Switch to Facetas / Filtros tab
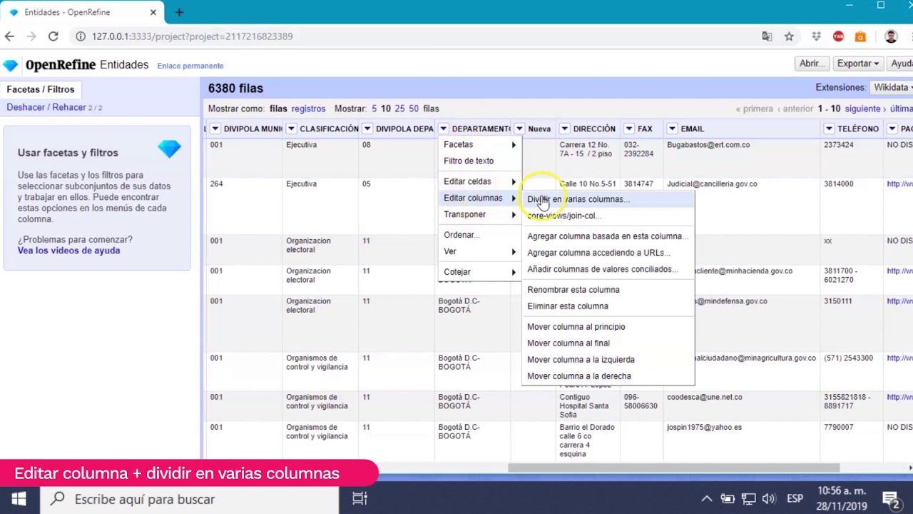The image size is (913, 514). click(x=41, y=89)
